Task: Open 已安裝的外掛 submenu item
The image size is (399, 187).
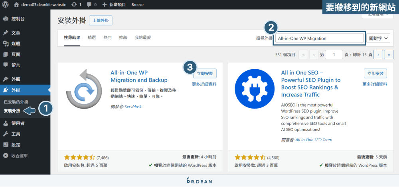Action: click(x=16, y=102)
